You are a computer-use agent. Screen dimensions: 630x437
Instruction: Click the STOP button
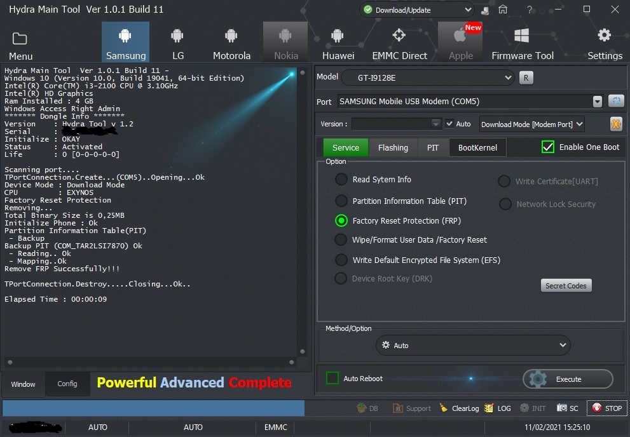(606, 408)
